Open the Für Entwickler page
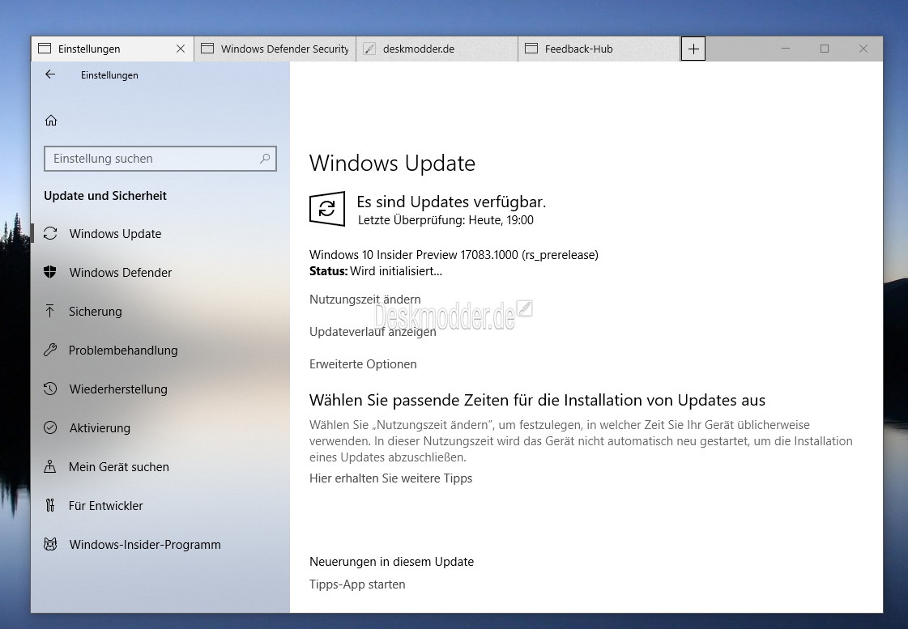Screen dimensions: 908x629 160,505
